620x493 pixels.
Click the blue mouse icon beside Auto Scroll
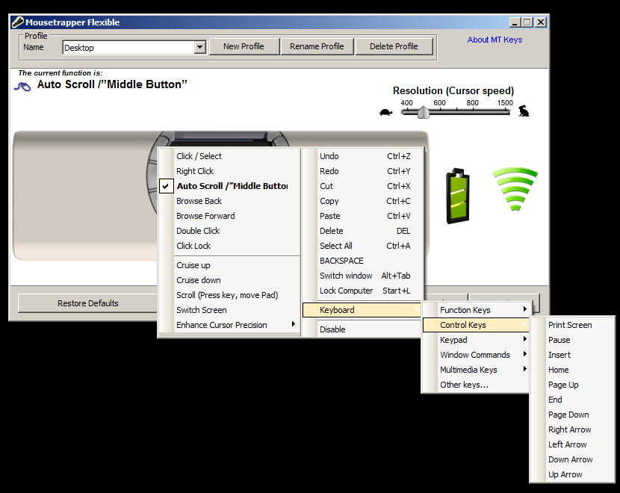coord(22,86)
